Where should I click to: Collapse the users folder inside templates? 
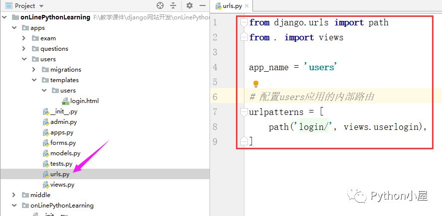tap(44, 90)
